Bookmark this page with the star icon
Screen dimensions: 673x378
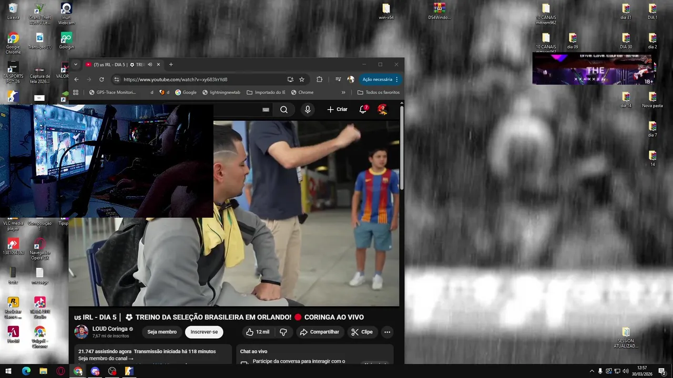tap(302, 79)
